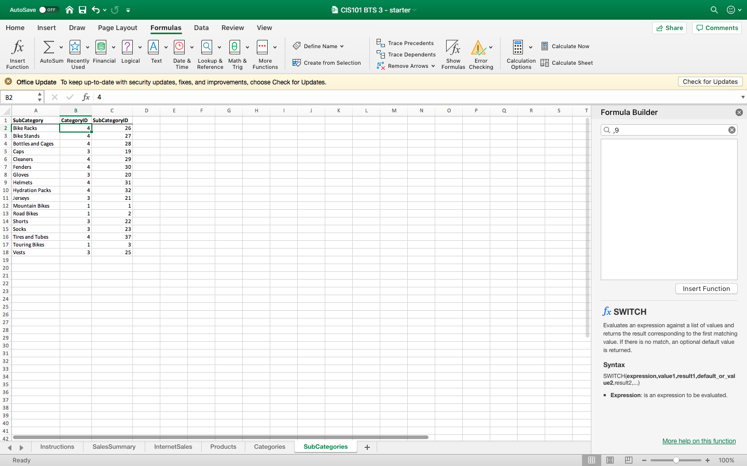Click the AutoSum sigma icon
This screenshot has width=747, height=466.
point(49,47)
